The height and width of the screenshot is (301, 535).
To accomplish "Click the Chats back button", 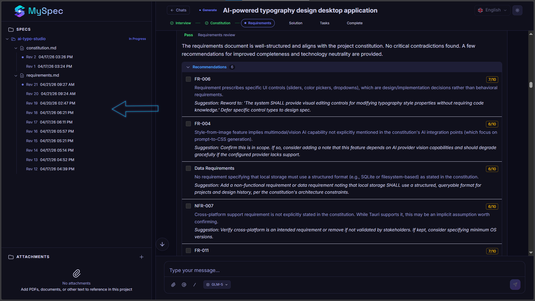I will (178, 10).
